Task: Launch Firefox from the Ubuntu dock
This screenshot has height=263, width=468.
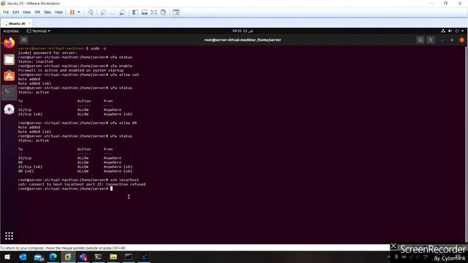Action: [10, 43]
